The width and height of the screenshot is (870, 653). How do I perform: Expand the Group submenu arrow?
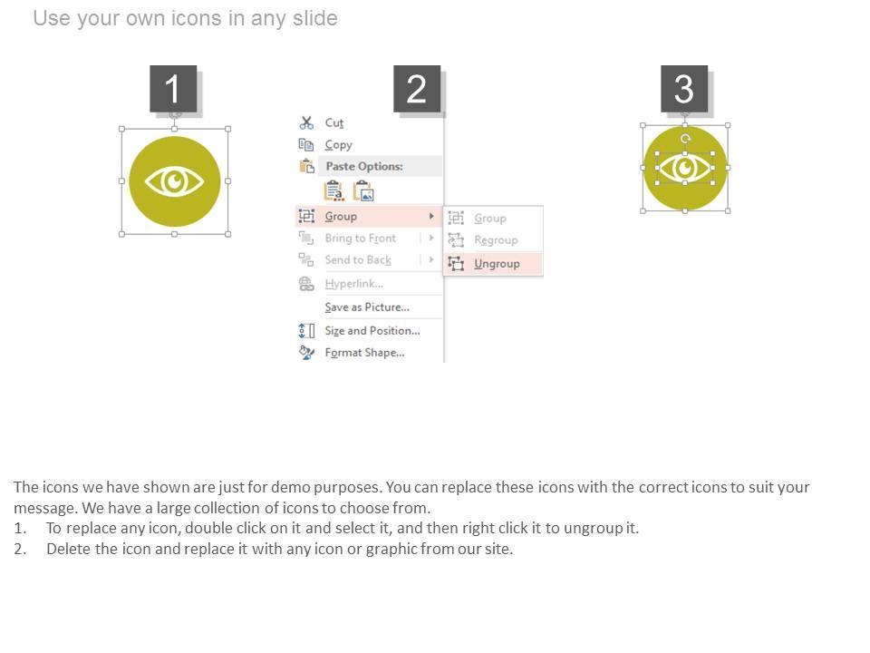coord(431,217)
